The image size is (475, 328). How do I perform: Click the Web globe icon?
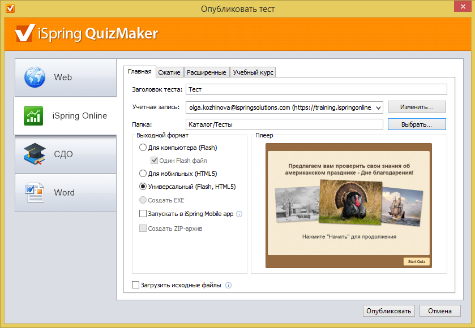[35, 77]
